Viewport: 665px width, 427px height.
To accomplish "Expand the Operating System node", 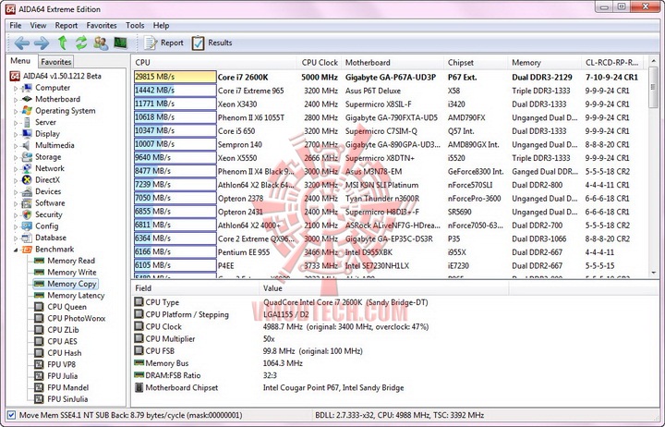I will [16, 111].
